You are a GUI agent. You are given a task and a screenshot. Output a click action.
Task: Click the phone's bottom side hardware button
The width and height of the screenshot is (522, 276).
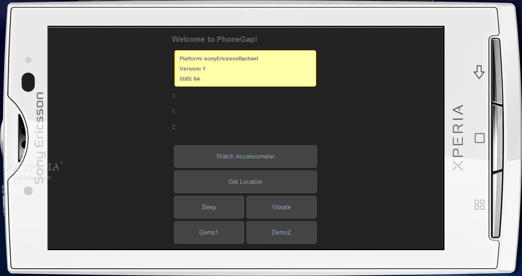(x=496, y=205)
